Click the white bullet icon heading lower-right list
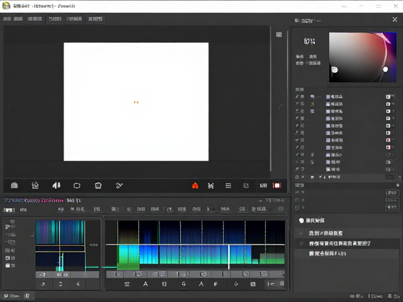The image size is (403, 302). pos(301,221)
